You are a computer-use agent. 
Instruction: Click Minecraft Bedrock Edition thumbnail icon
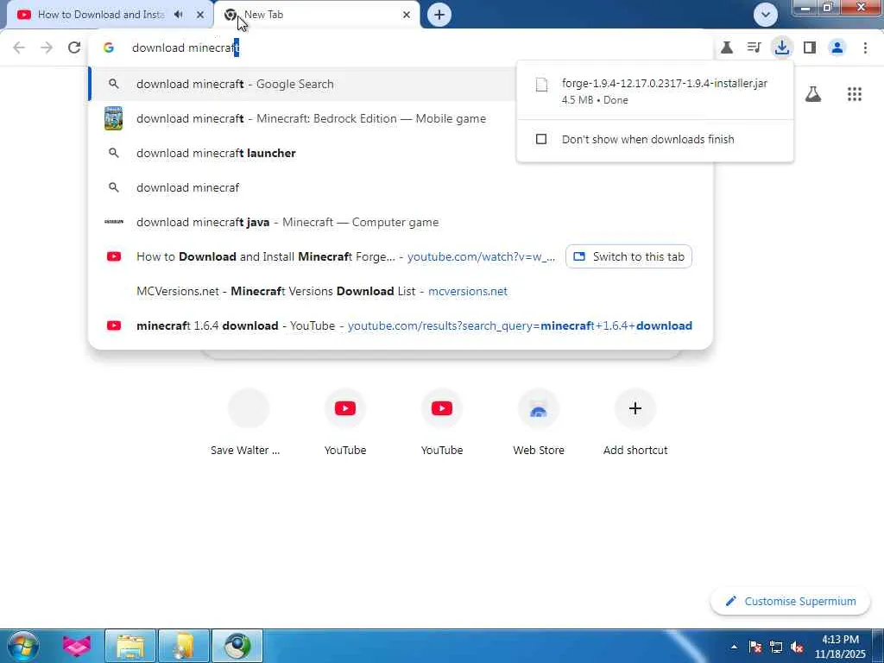113,118
